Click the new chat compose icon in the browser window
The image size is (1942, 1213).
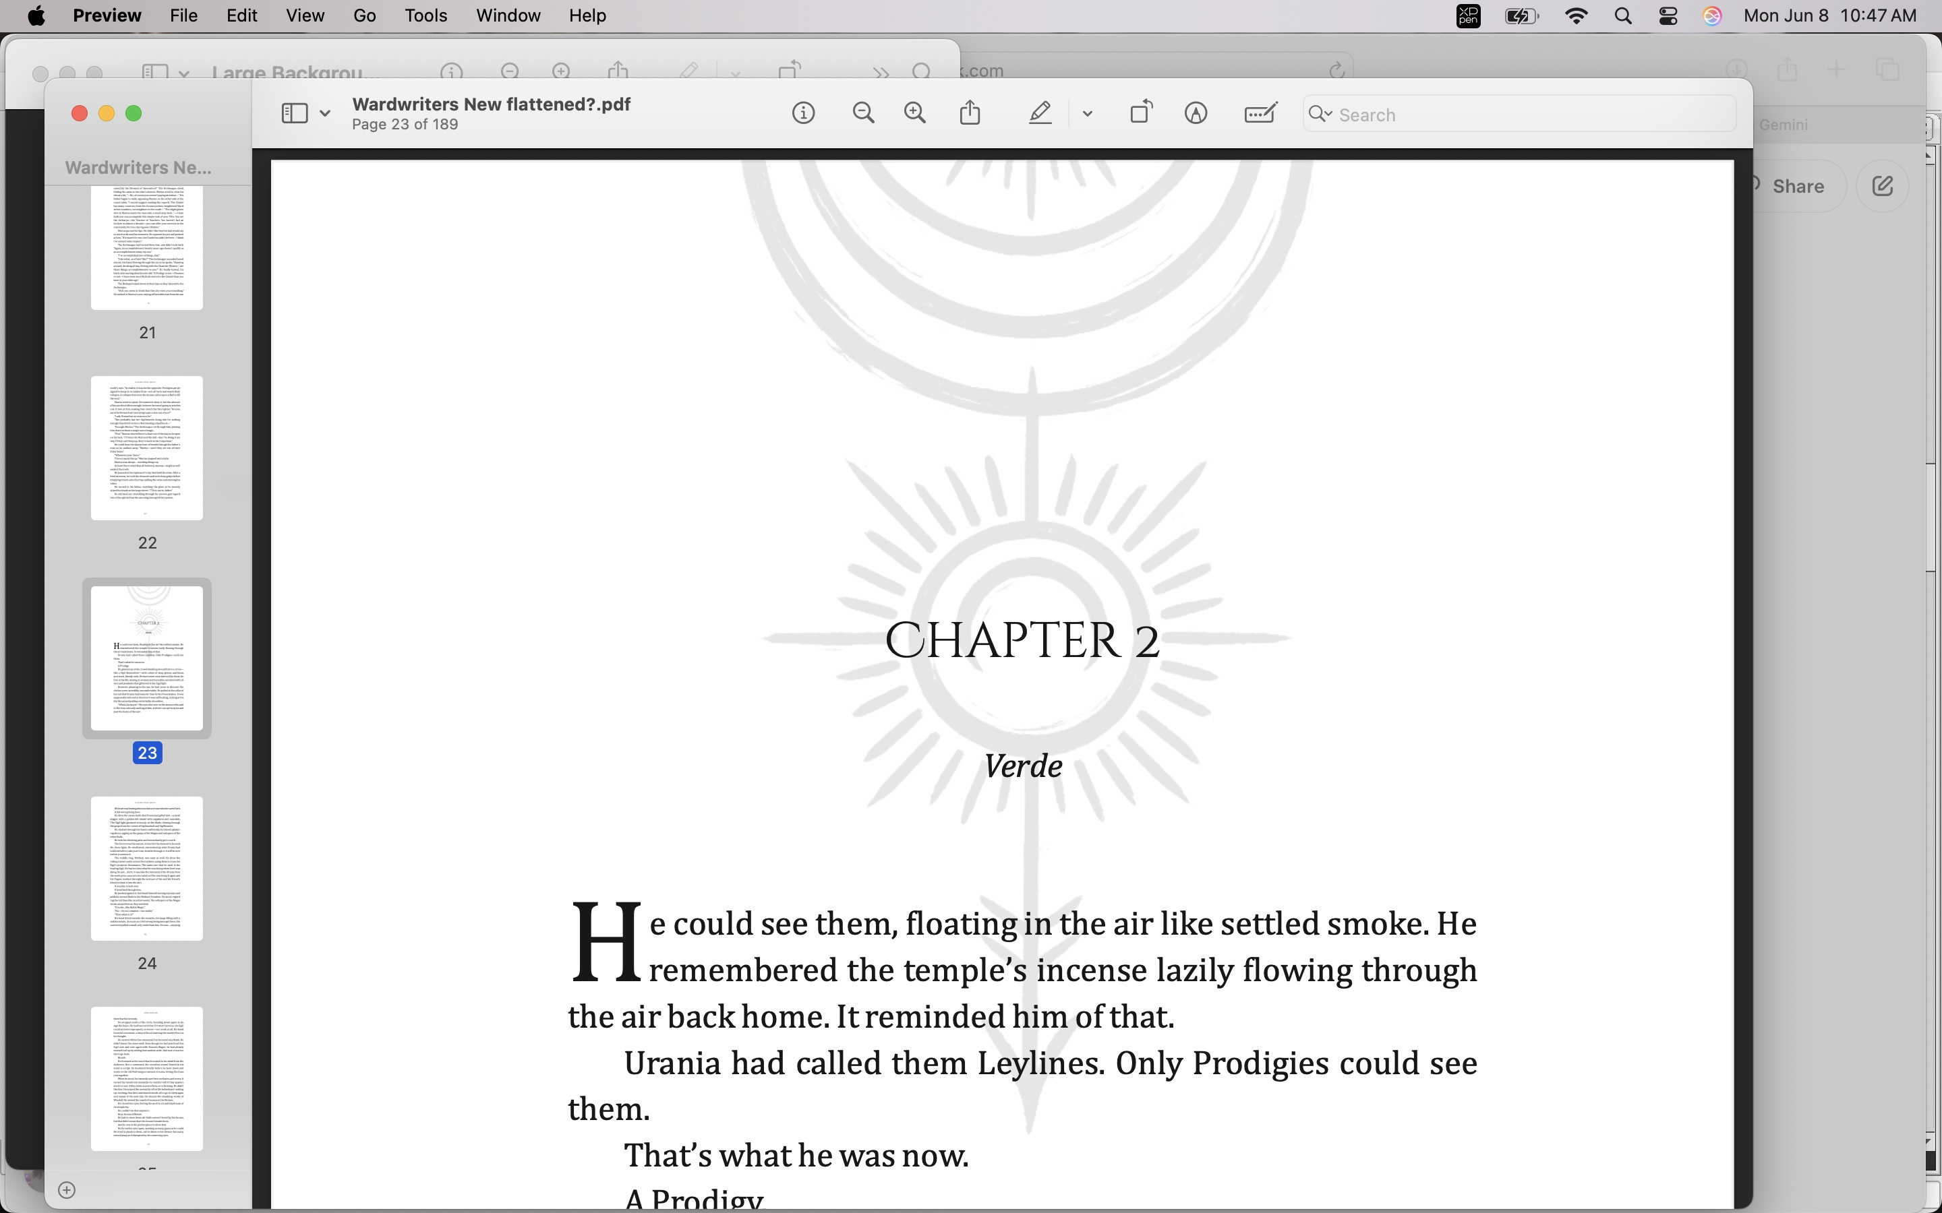point(1882,186)
